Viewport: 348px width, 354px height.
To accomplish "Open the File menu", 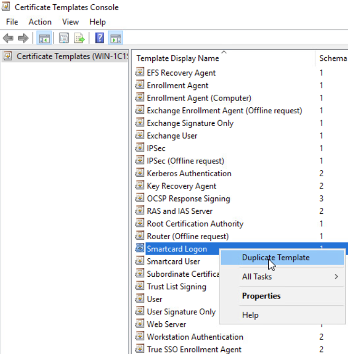I will coord(12,22).
